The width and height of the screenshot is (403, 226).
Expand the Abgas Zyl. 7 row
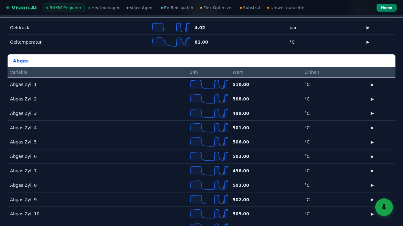[x=372, y=171]
